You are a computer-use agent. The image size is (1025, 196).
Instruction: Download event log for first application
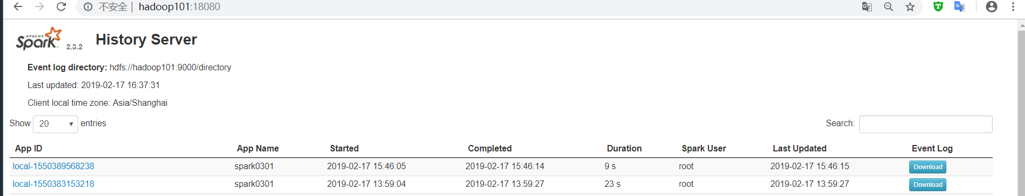(928, 167)
